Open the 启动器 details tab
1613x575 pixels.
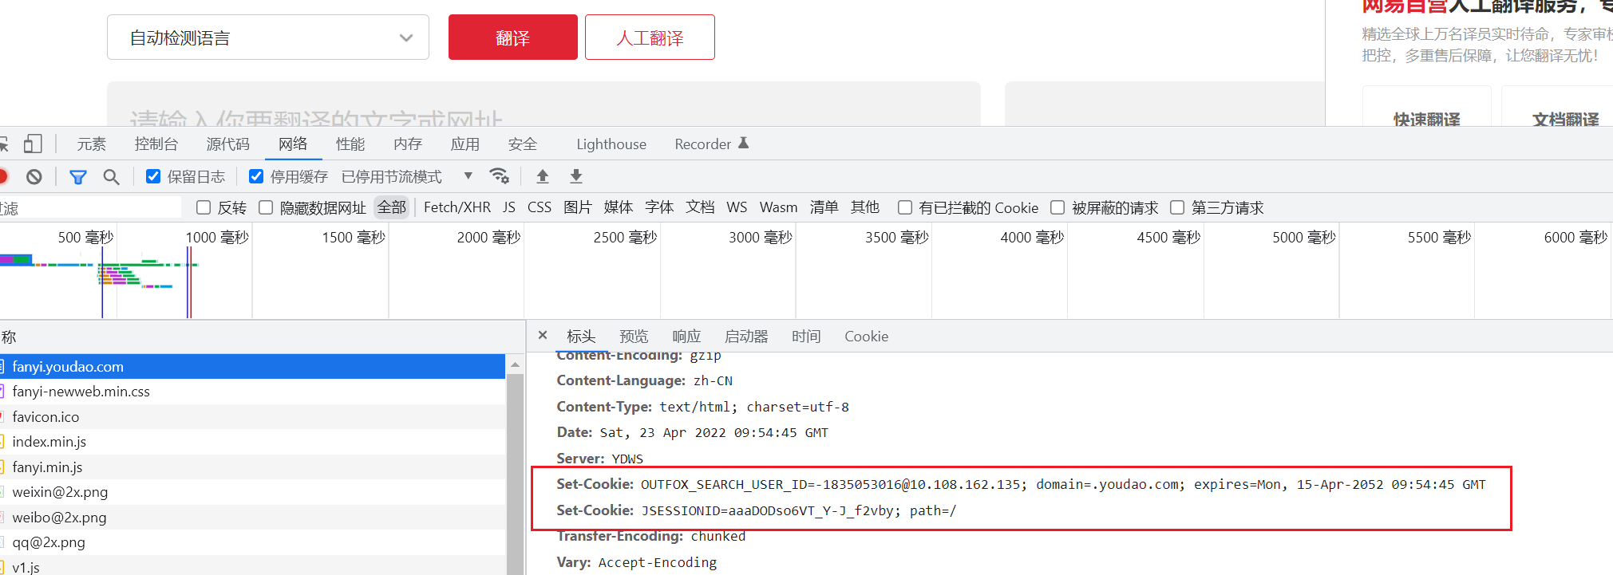(746, 336)
